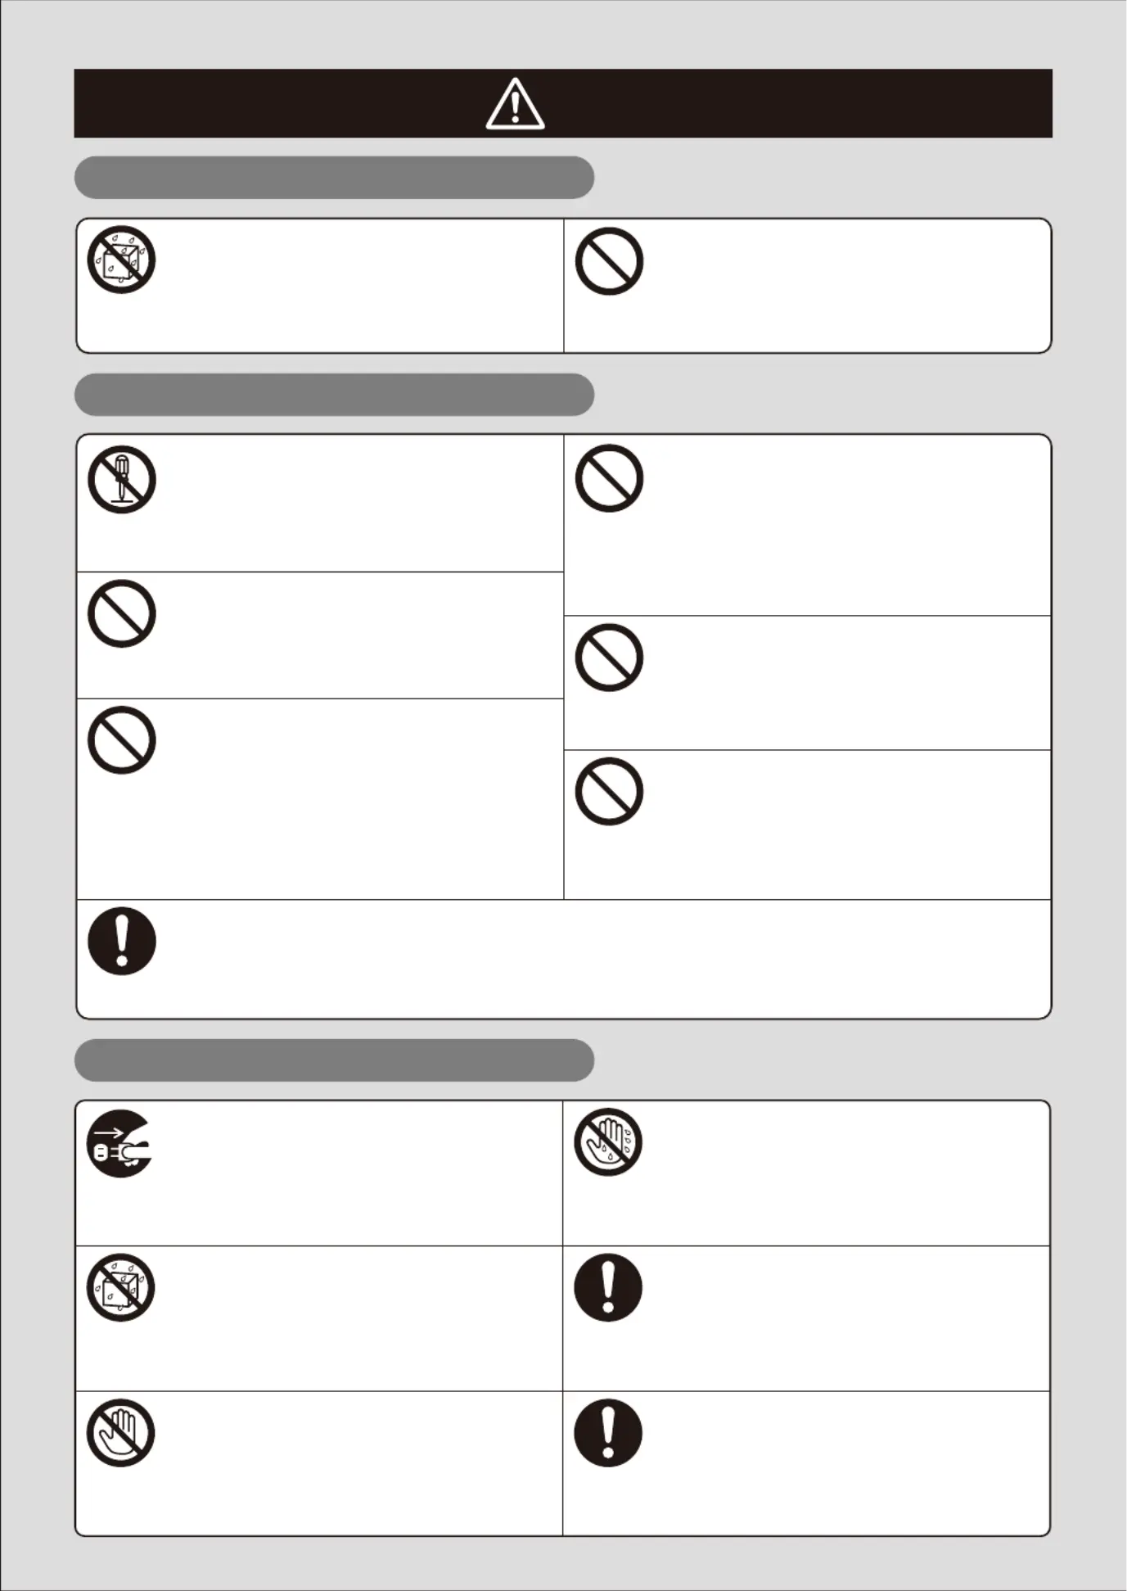Click the black caution banner
The width and height of the screenshot is (1127, 1591).
click(563, 103)
